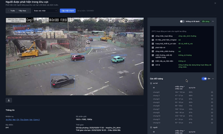Click the eye icon for row chung(12
The height and width of the screenshot is (134, 223).
212,123
